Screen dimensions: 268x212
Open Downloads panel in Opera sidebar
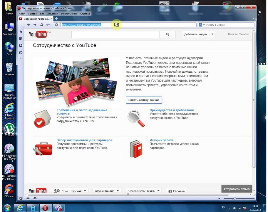pos(21,45)
